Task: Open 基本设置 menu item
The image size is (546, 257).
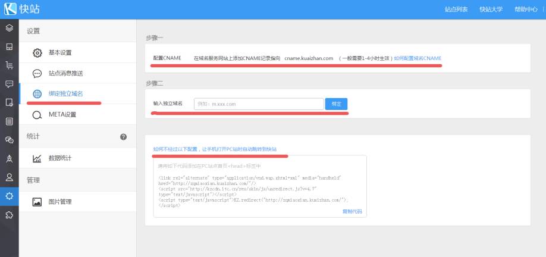Action: point(78,52)
